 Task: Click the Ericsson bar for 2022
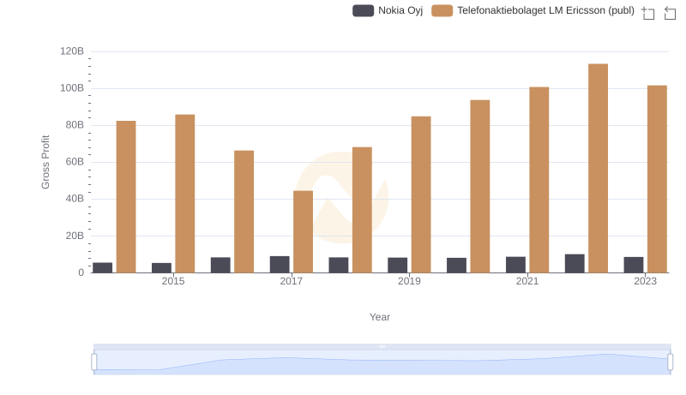pos(598,168)
